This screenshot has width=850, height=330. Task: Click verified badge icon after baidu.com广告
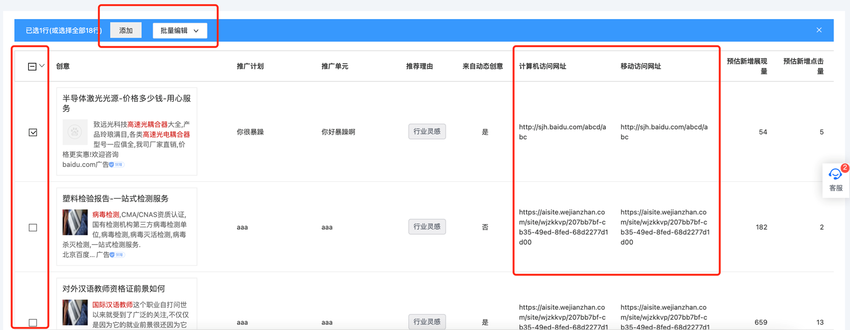click(112, 164)
